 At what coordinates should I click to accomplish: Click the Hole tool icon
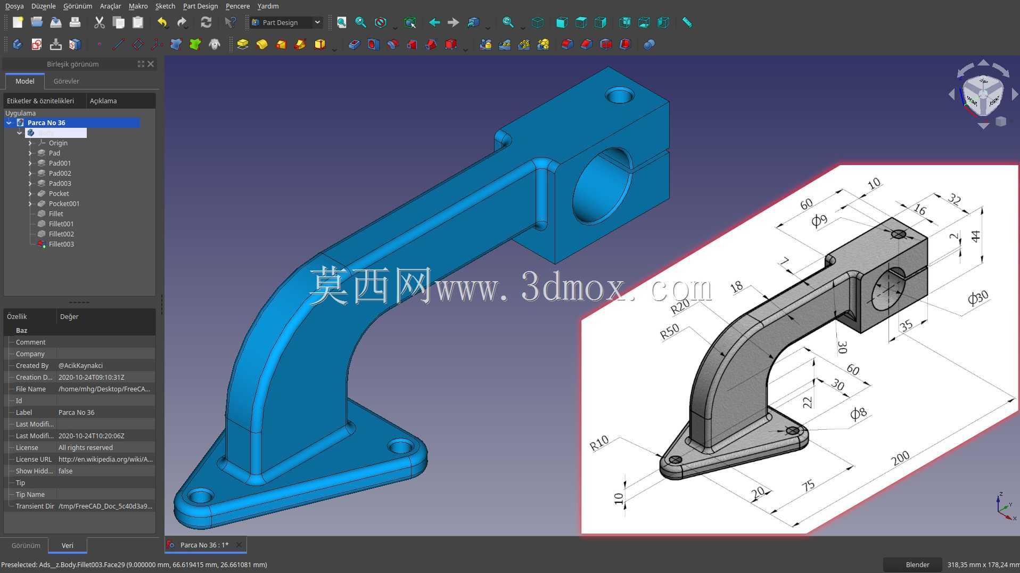[374, 44]
